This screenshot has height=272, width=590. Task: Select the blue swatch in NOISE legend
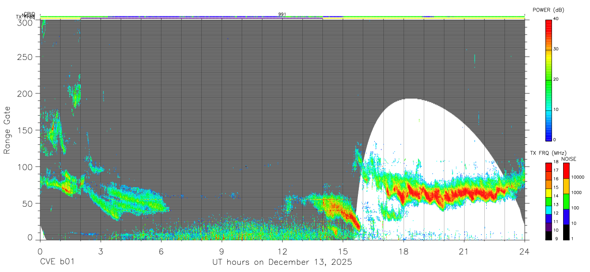(565, 217)
